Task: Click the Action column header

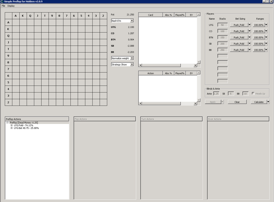Action: coord(150,73)
